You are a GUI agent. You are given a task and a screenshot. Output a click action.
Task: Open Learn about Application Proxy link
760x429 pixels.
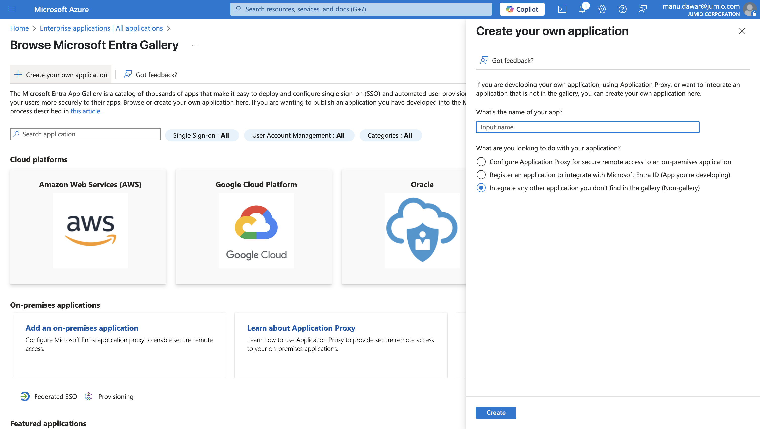(x=301, y=328)
